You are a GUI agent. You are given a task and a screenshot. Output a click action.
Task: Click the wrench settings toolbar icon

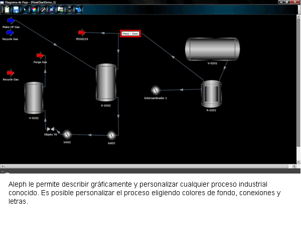(x=43, y=9)
